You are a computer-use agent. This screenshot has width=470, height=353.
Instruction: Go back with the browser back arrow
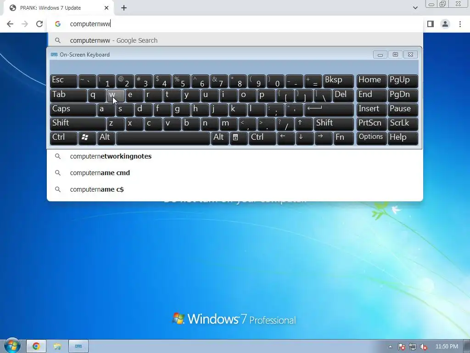click(10, 24)
